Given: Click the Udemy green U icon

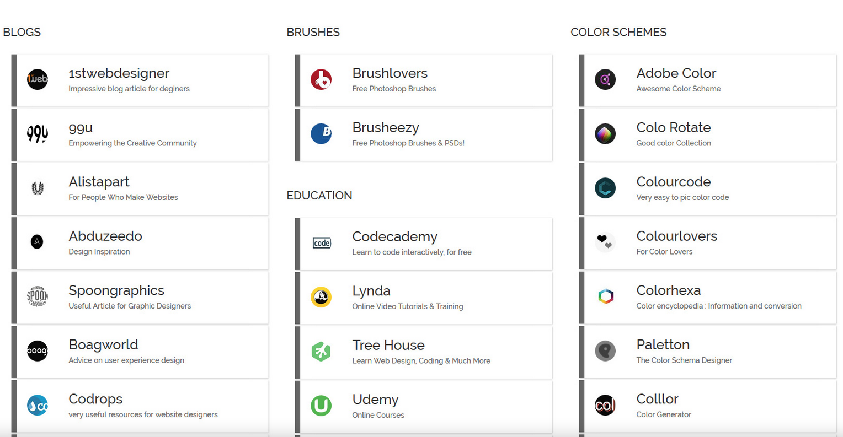Looking at the screenshot, I should click(321, 406).
